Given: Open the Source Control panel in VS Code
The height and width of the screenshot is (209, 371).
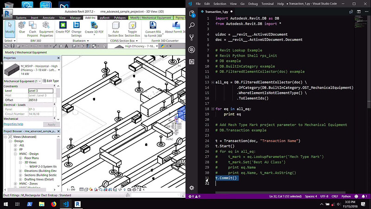Looking at the screenshot, I should pyautogui.click(x=192, y=38).
